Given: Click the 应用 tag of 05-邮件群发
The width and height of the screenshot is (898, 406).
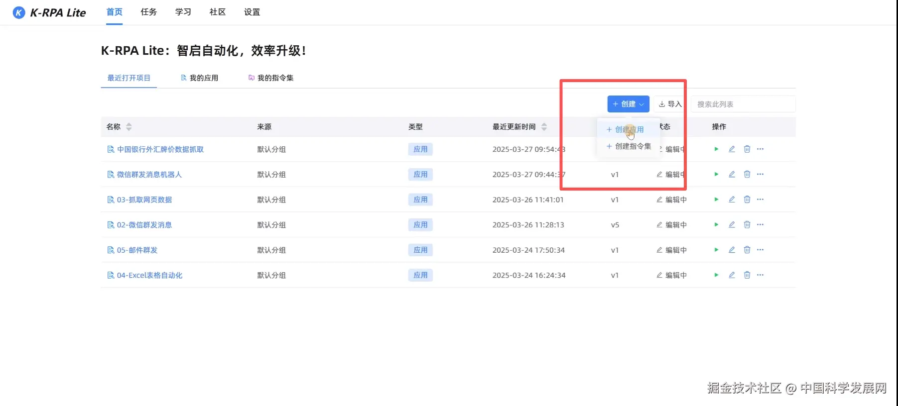Looking at the screenshot, I should pos(420,250).
